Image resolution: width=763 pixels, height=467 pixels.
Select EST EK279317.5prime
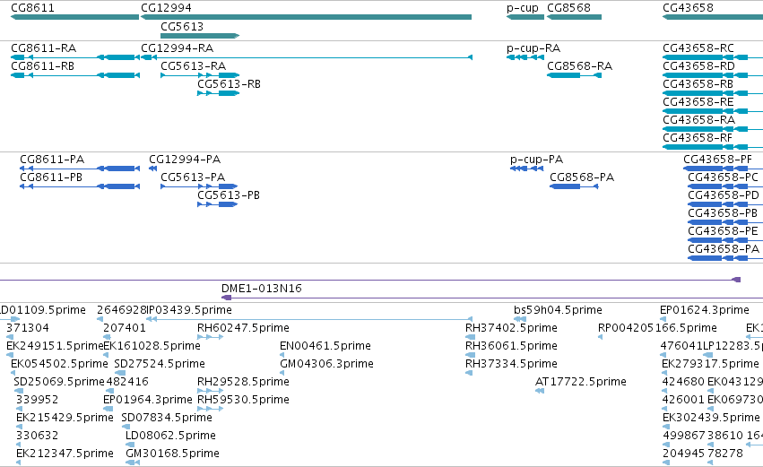tap(664, 373)
